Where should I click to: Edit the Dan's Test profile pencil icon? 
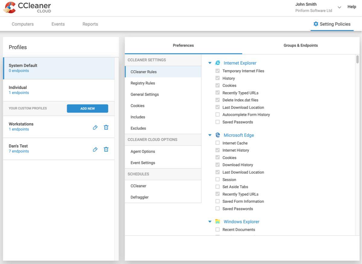[x=95, y=149]
